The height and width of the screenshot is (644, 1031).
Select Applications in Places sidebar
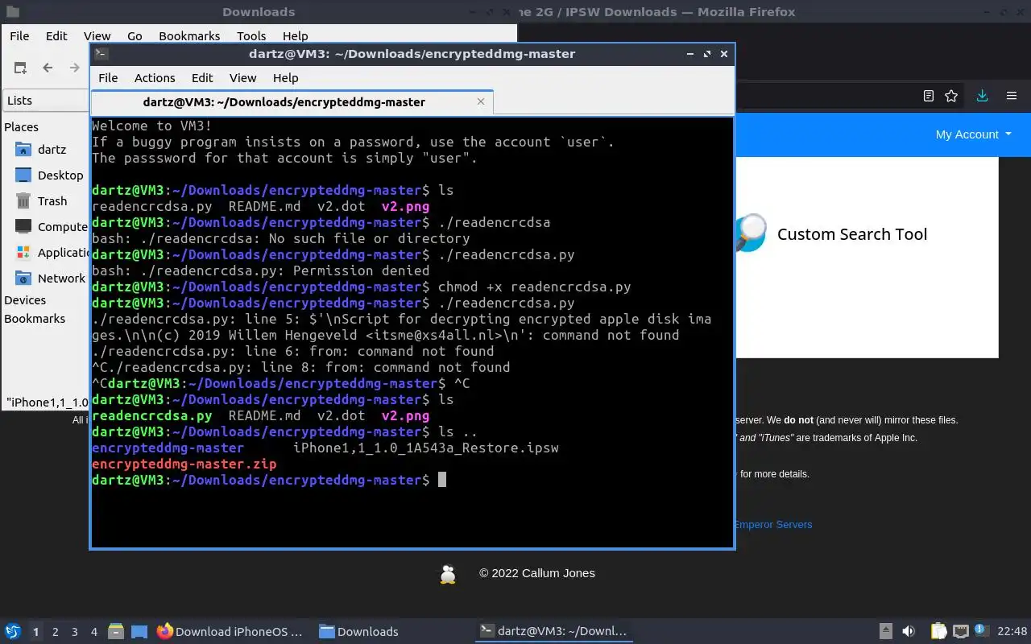pyautogui.click(x=52, y=253)
